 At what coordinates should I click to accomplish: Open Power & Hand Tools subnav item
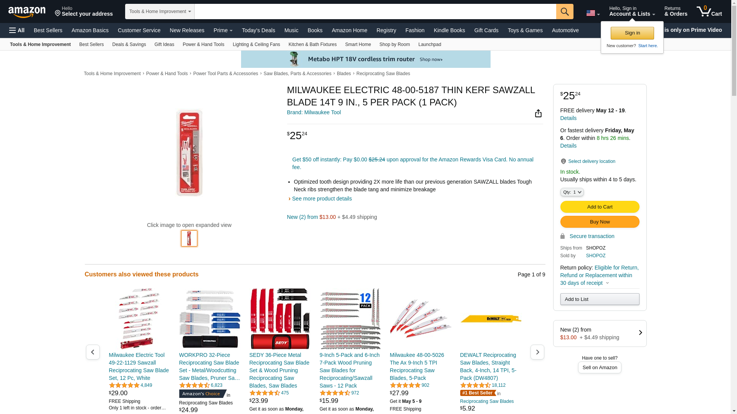(203, 44)
